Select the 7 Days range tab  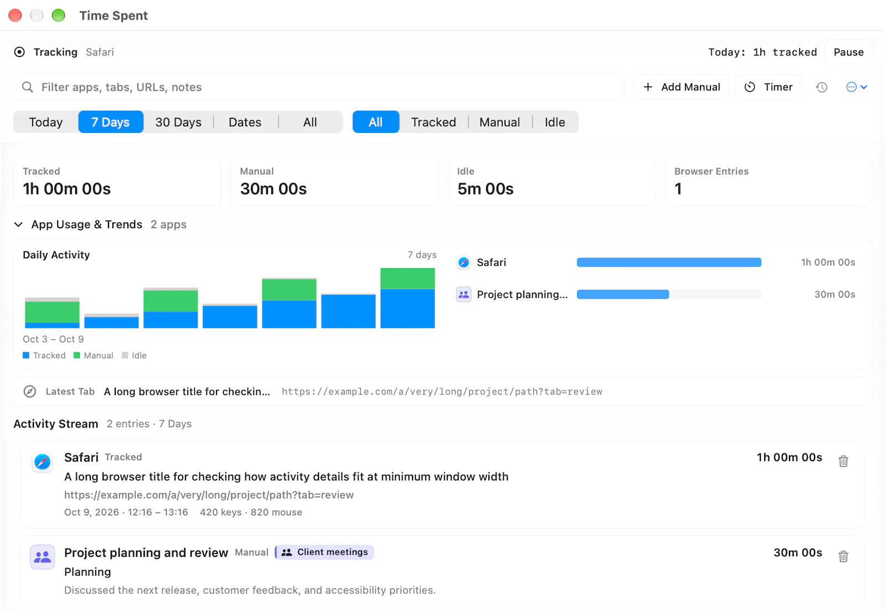click(x=111, y=122)
